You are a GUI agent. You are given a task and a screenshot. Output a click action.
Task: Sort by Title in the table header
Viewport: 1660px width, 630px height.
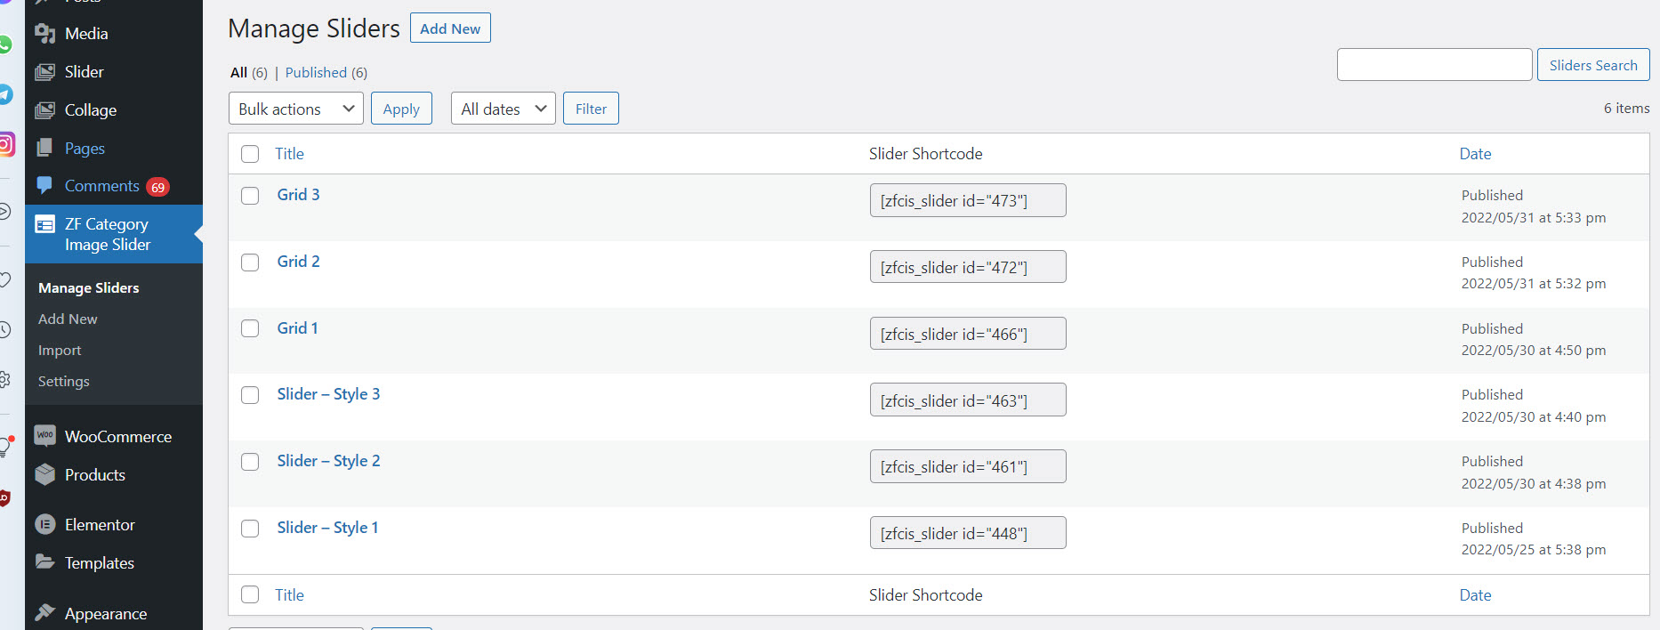[289, 154]
